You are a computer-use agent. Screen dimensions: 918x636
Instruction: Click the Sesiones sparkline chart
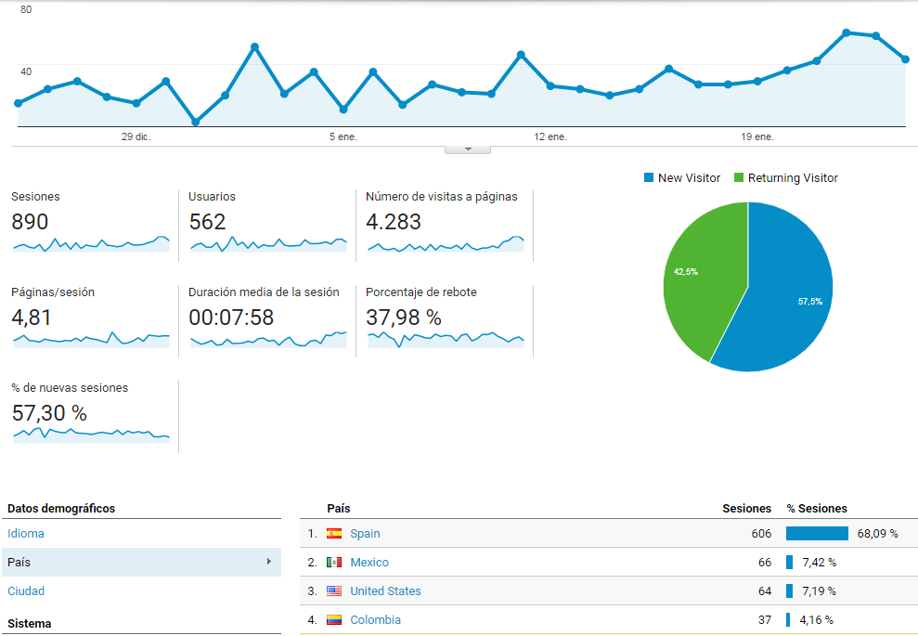[x=91, y=244]
